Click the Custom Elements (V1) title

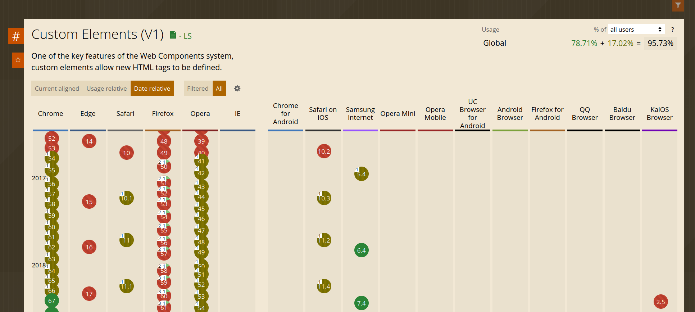click(97, 35)
